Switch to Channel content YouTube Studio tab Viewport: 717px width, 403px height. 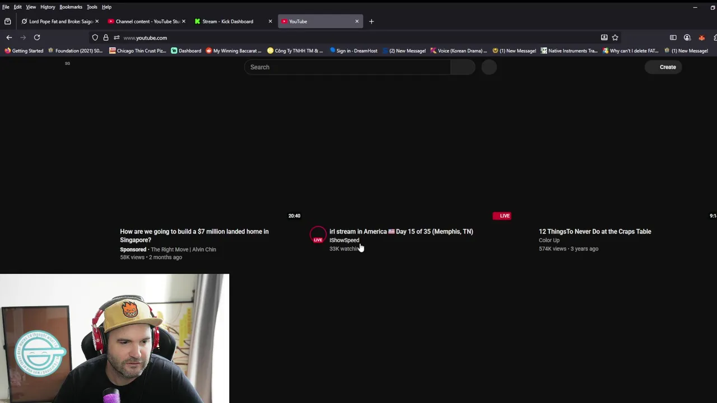(147, 21)
